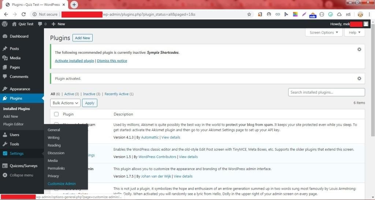The image size is (375, 200).
Task: Tick the Akismet Anti-Spam plugin checkbox
Action: (56, 124)
